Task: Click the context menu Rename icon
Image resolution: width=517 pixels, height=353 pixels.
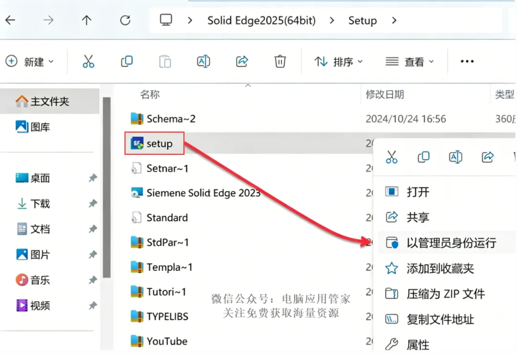Action: point(455,157)
